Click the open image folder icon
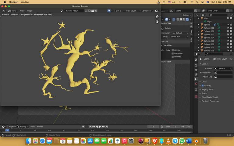234x146 pixels. point(93,11)
